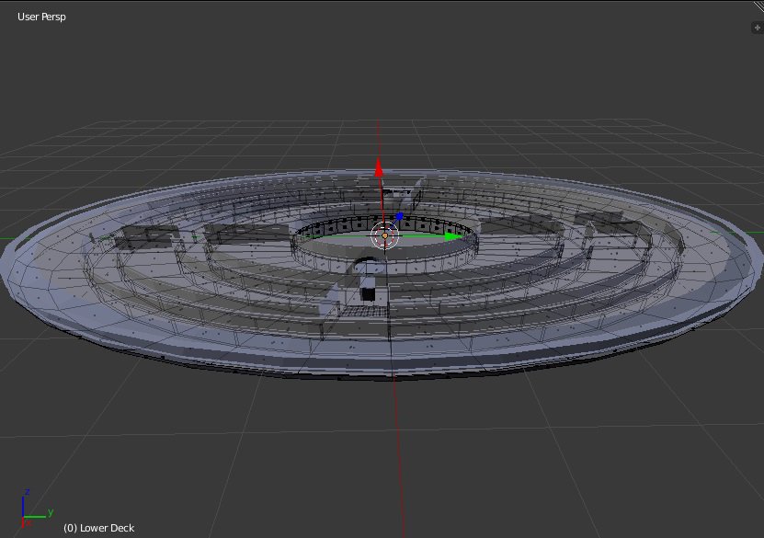The image size is (764, 538).
Task: Click the white circle at manipulator center
Action: click(384, 235)
